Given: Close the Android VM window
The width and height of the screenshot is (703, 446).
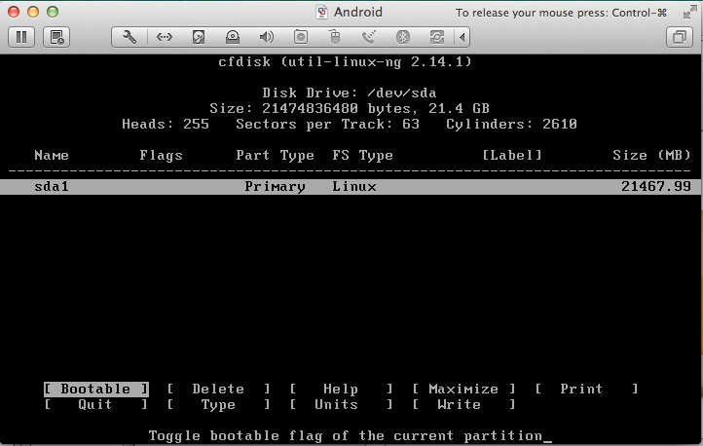Looking at the screenshot, I should tap(14, 12).
